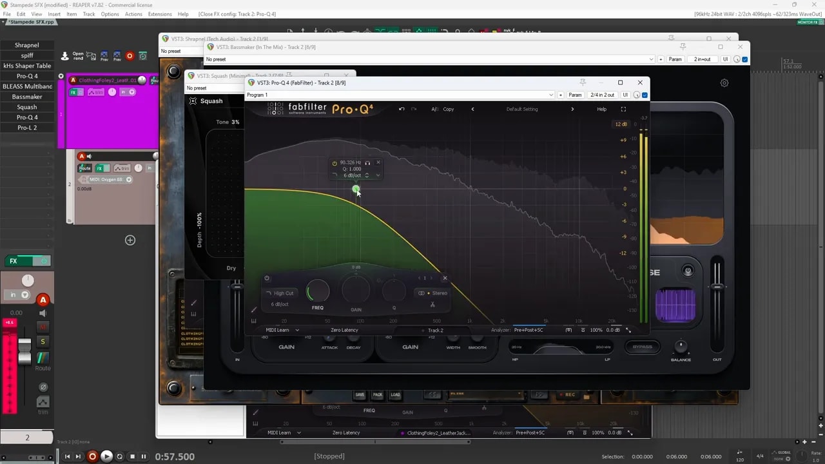
Task: Open Track menu
Action: pos(89,14)
